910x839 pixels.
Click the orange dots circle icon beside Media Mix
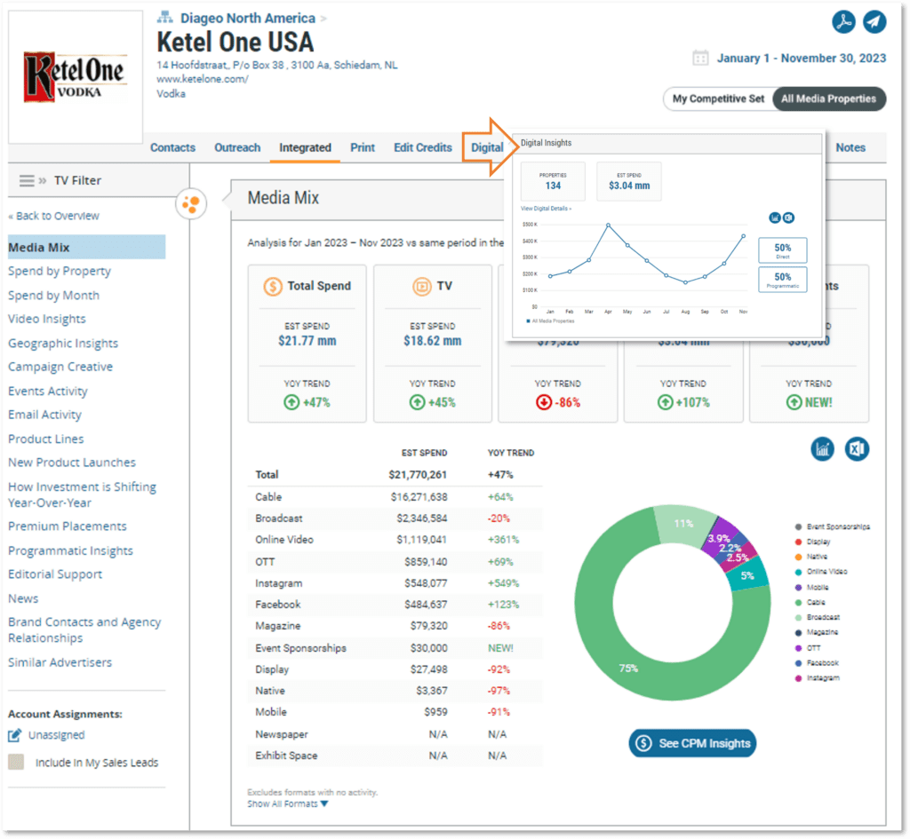pyautogui.click(x=191, y=203)
